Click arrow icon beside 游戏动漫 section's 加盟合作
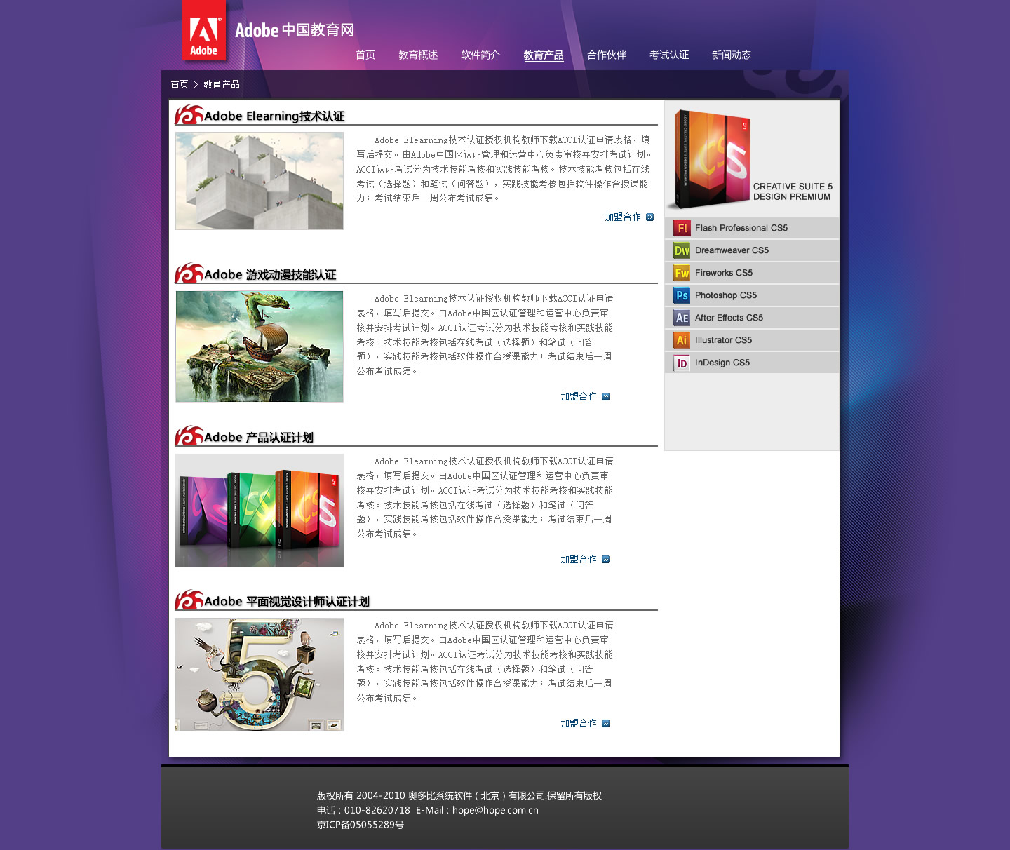Viewport: 1010px width, 850px height. point(605,397)
